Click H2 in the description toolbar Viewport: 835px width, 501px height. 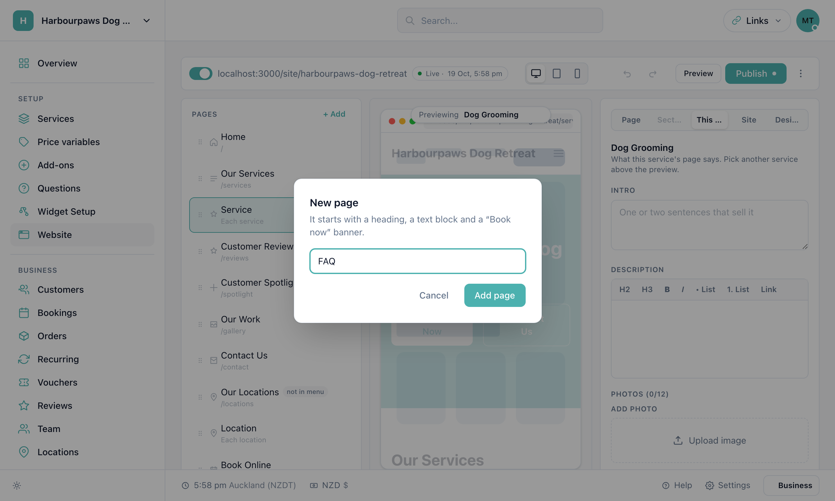point(624,290)
